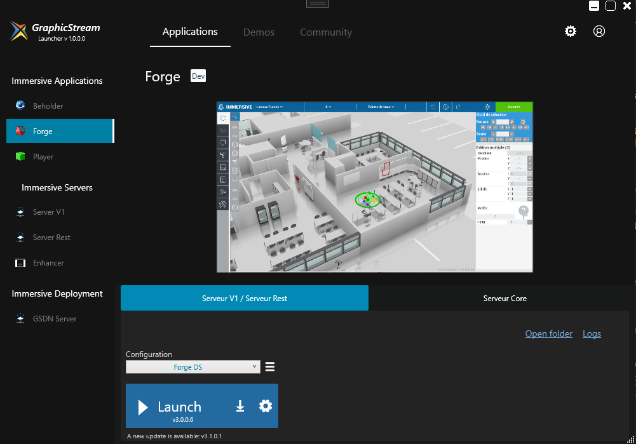Switch to the Community tab
Viewport: 636px width, 444px height.
pos(326,32)
